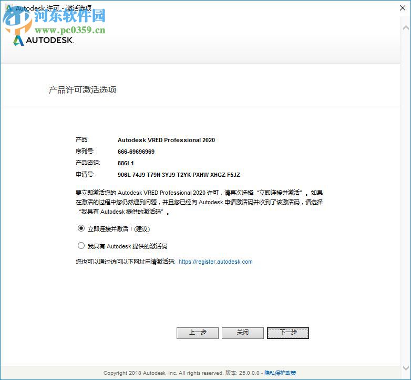Click the request code starting 906L 74J9

click(x=179, y=175)
